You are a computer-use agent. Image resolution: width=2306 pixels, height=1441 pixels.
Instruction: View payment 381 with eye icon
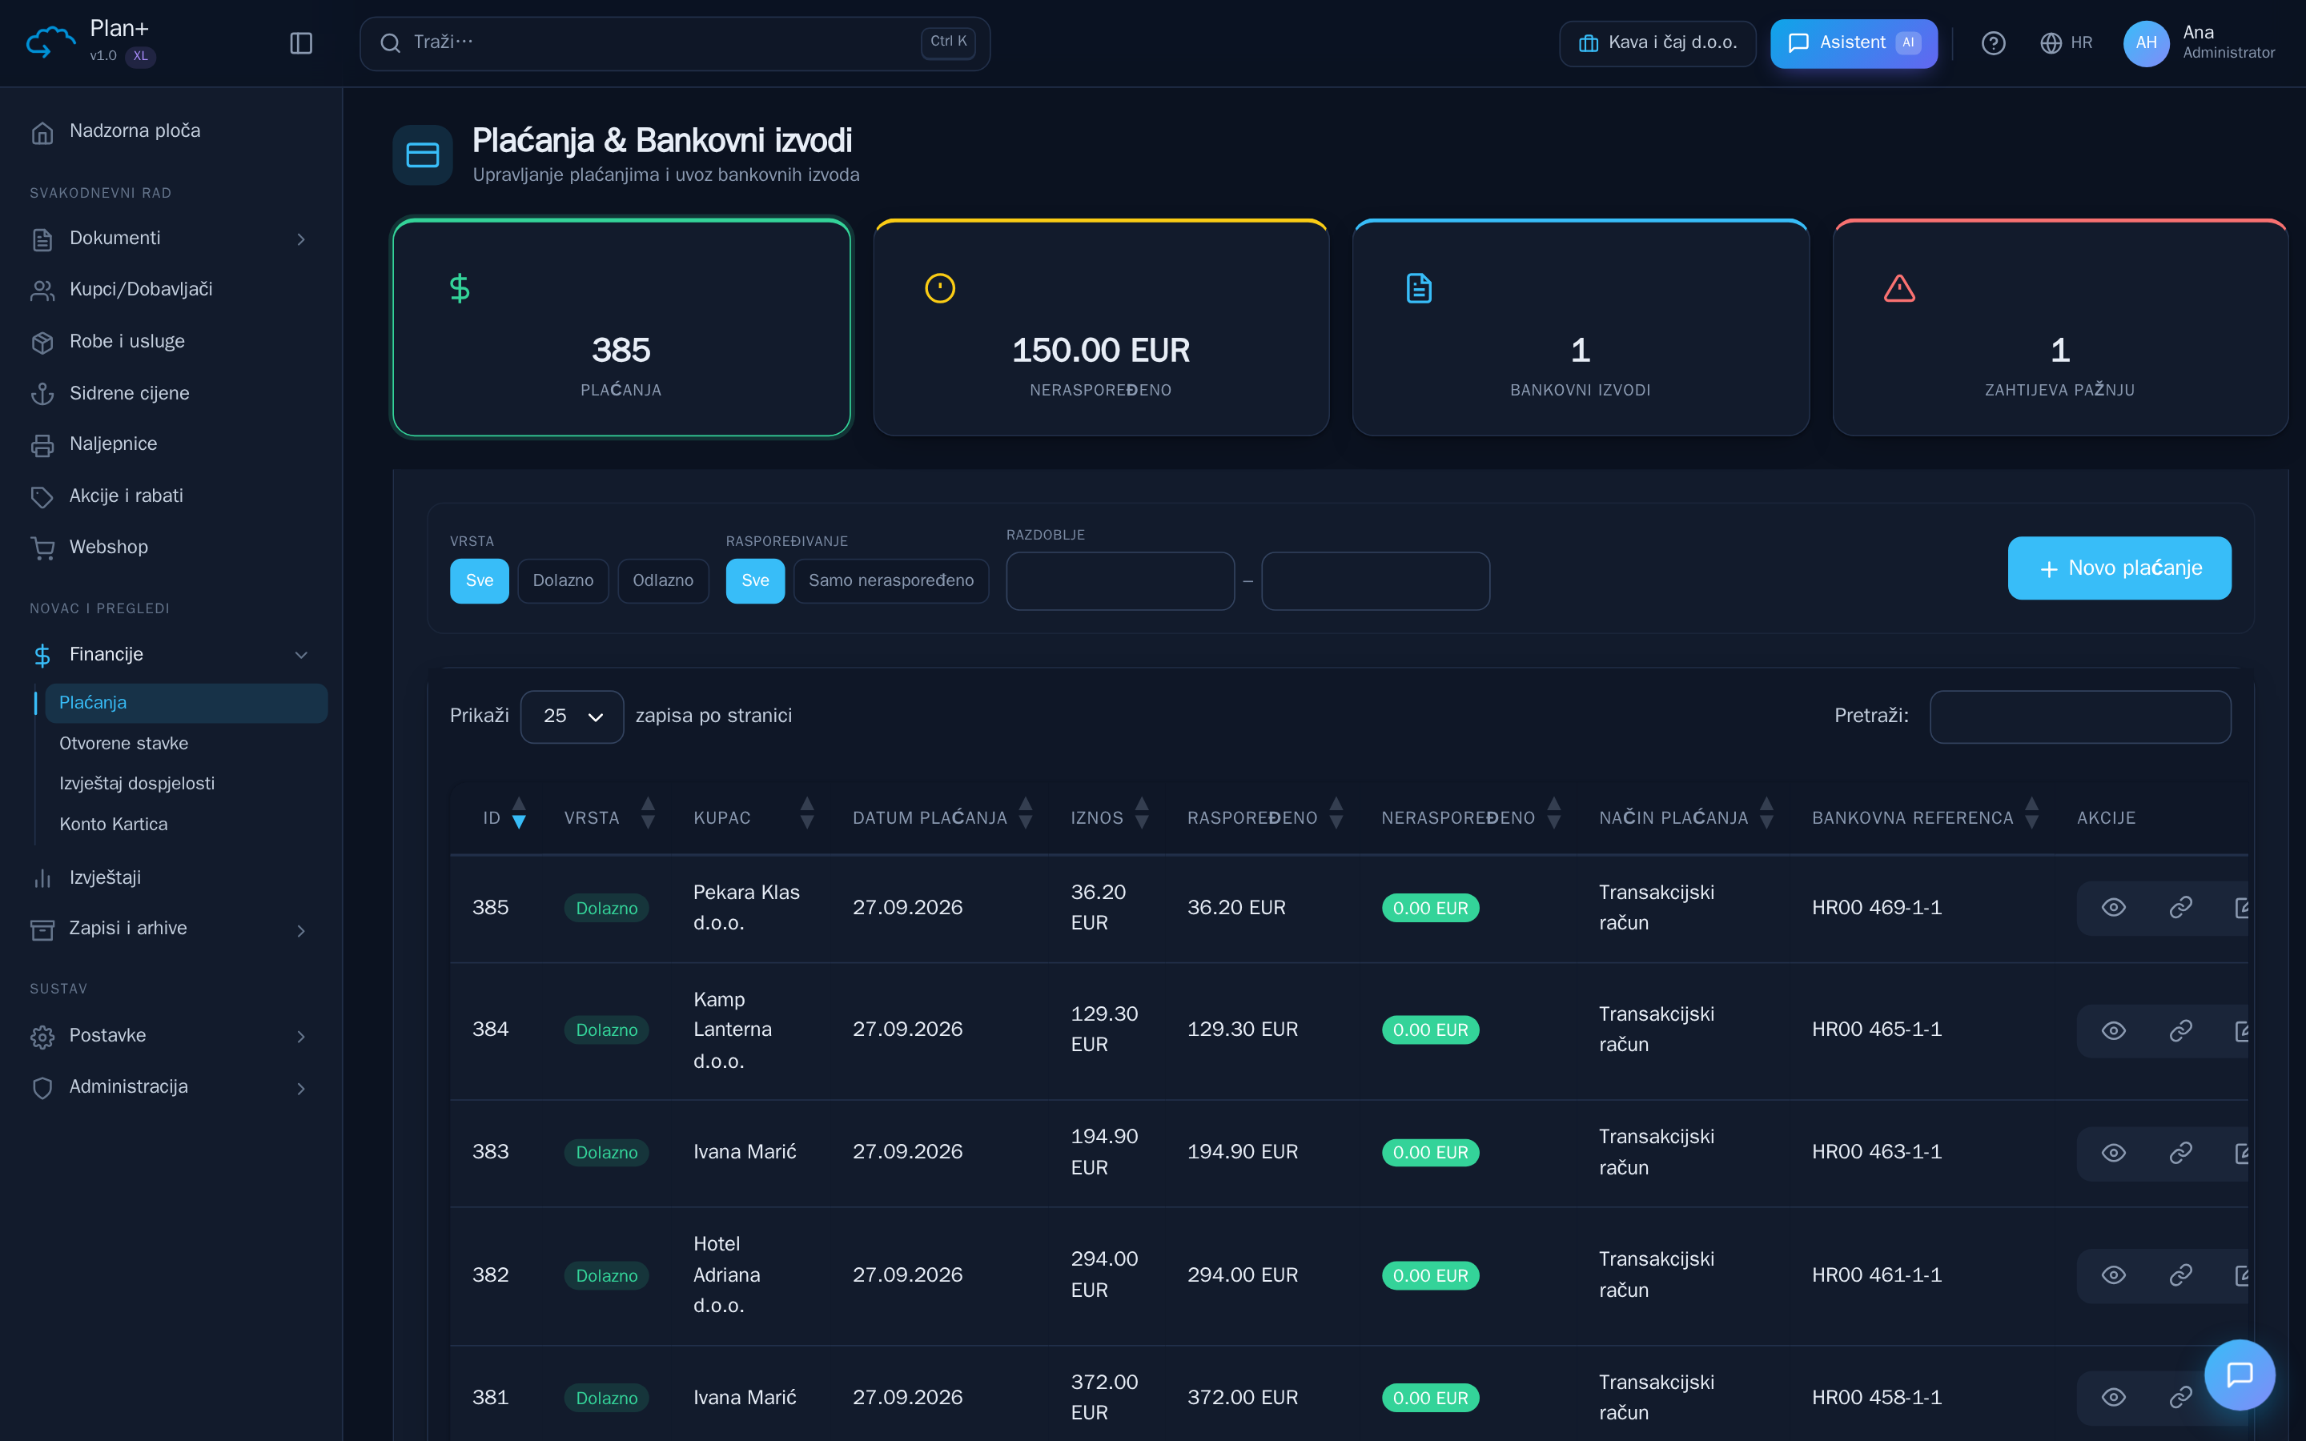click(2114, 1397)
